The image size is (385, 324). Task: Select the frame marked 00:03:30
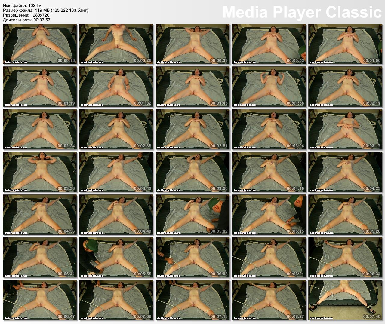pos(40,172)
